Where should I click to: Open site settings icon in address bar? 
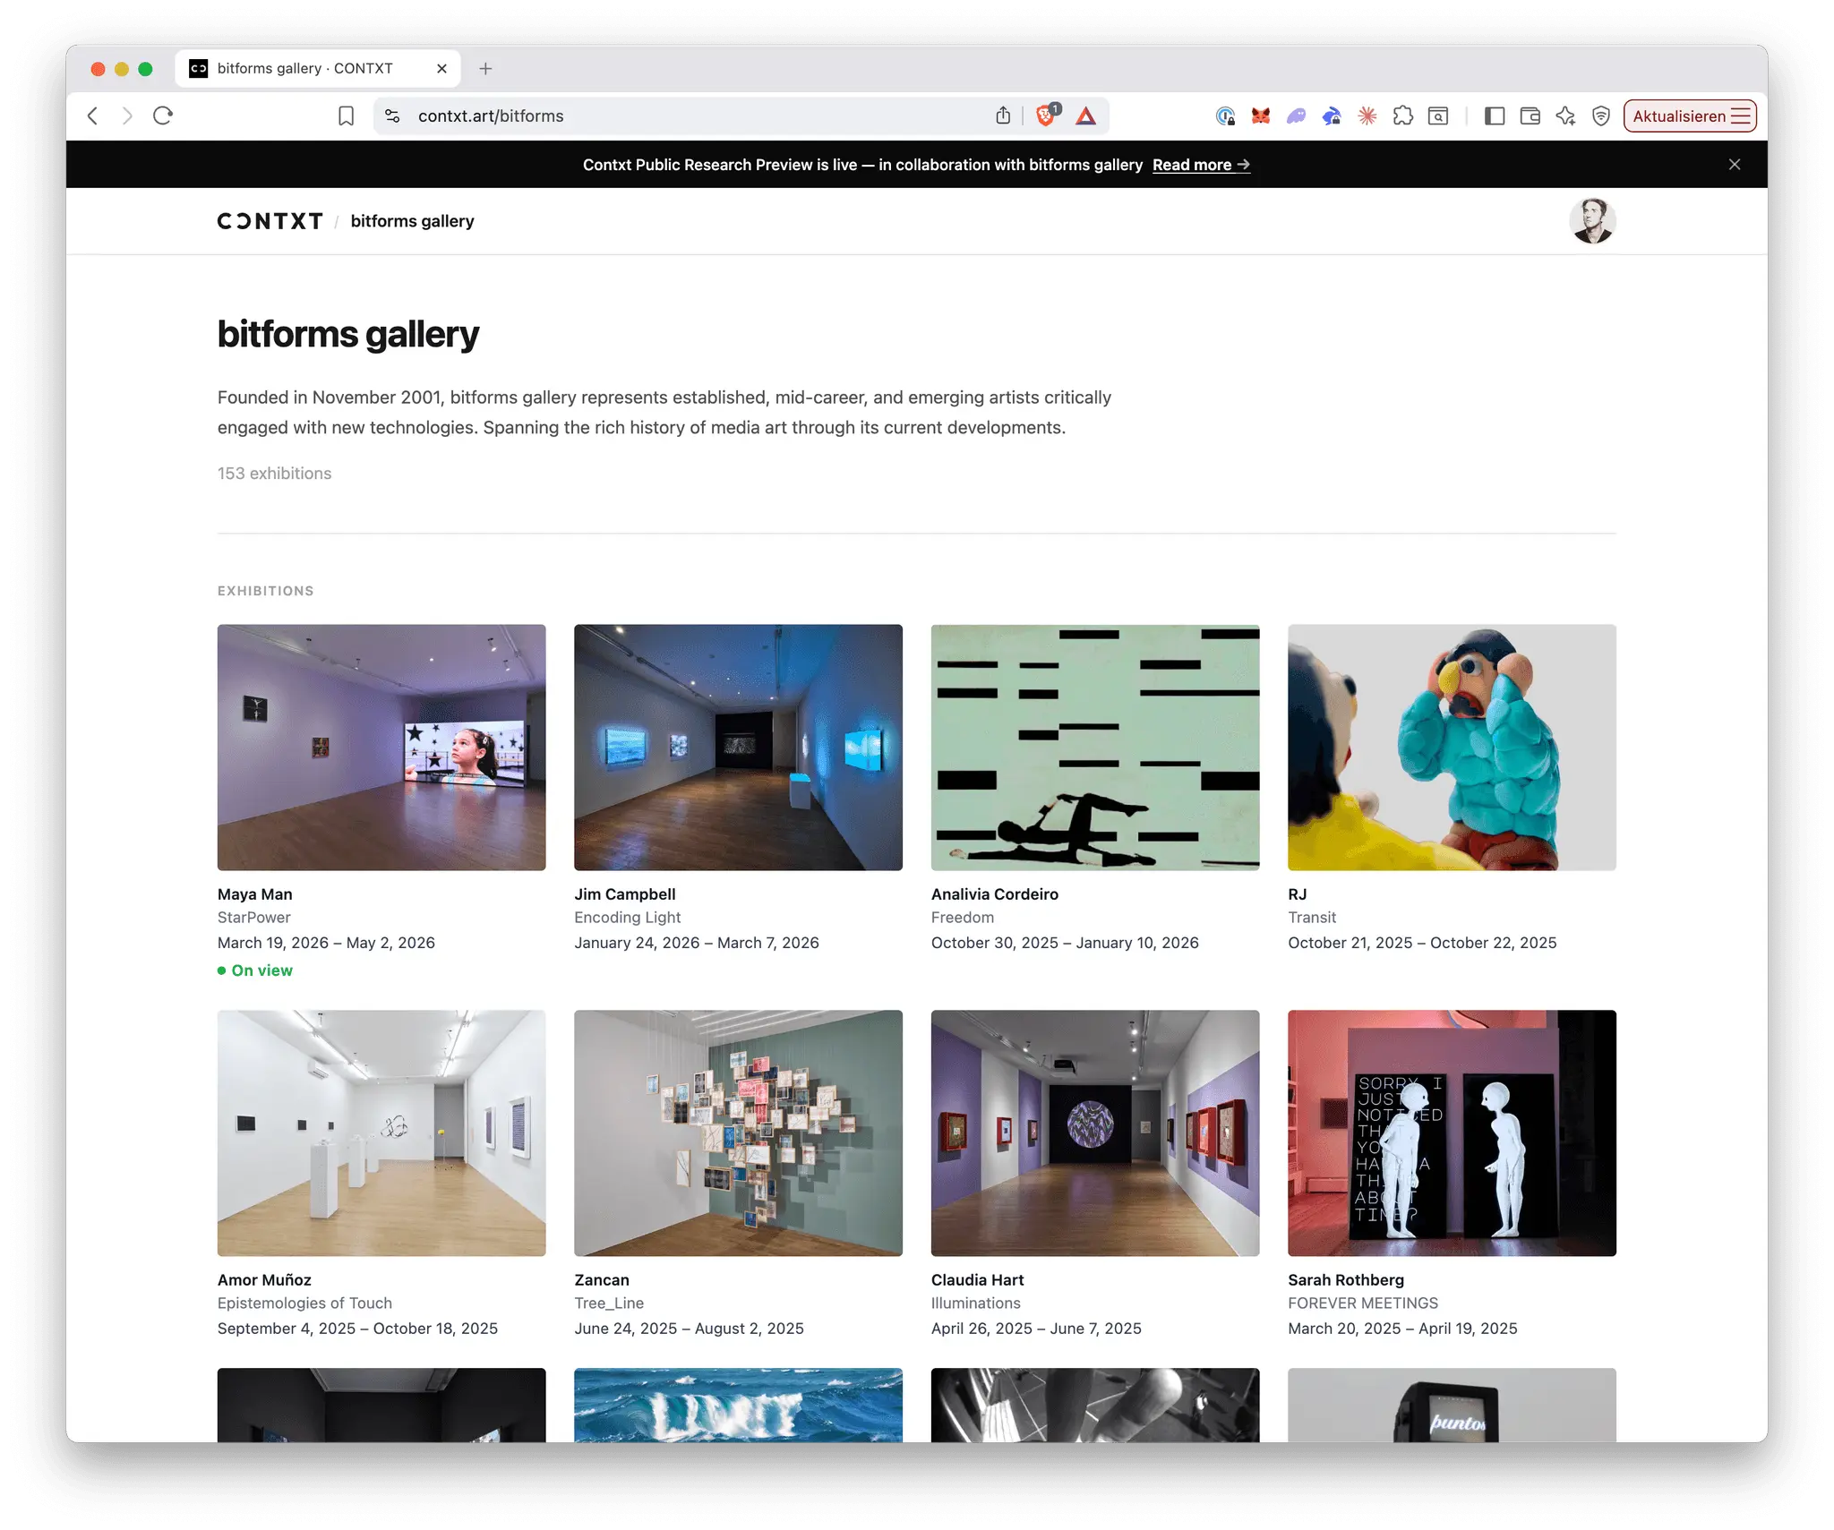pos(392,115)
